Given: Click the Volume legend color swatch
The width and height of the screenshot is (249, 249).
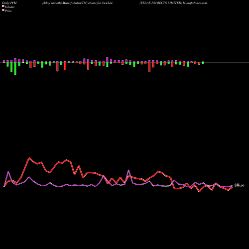Looking at the screenshot, I should click(3, 6).
